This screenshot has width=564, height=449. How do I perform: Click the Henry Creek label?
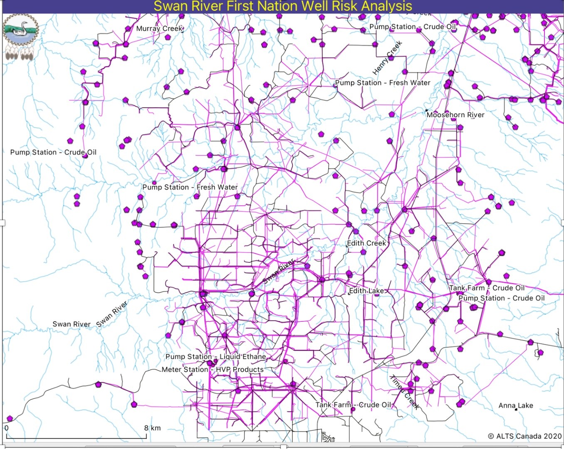[x=387, y=58]
